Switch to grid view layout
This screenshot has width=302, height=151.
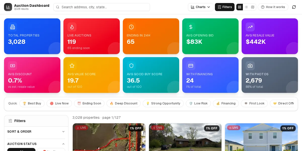[x=240, y=7]
